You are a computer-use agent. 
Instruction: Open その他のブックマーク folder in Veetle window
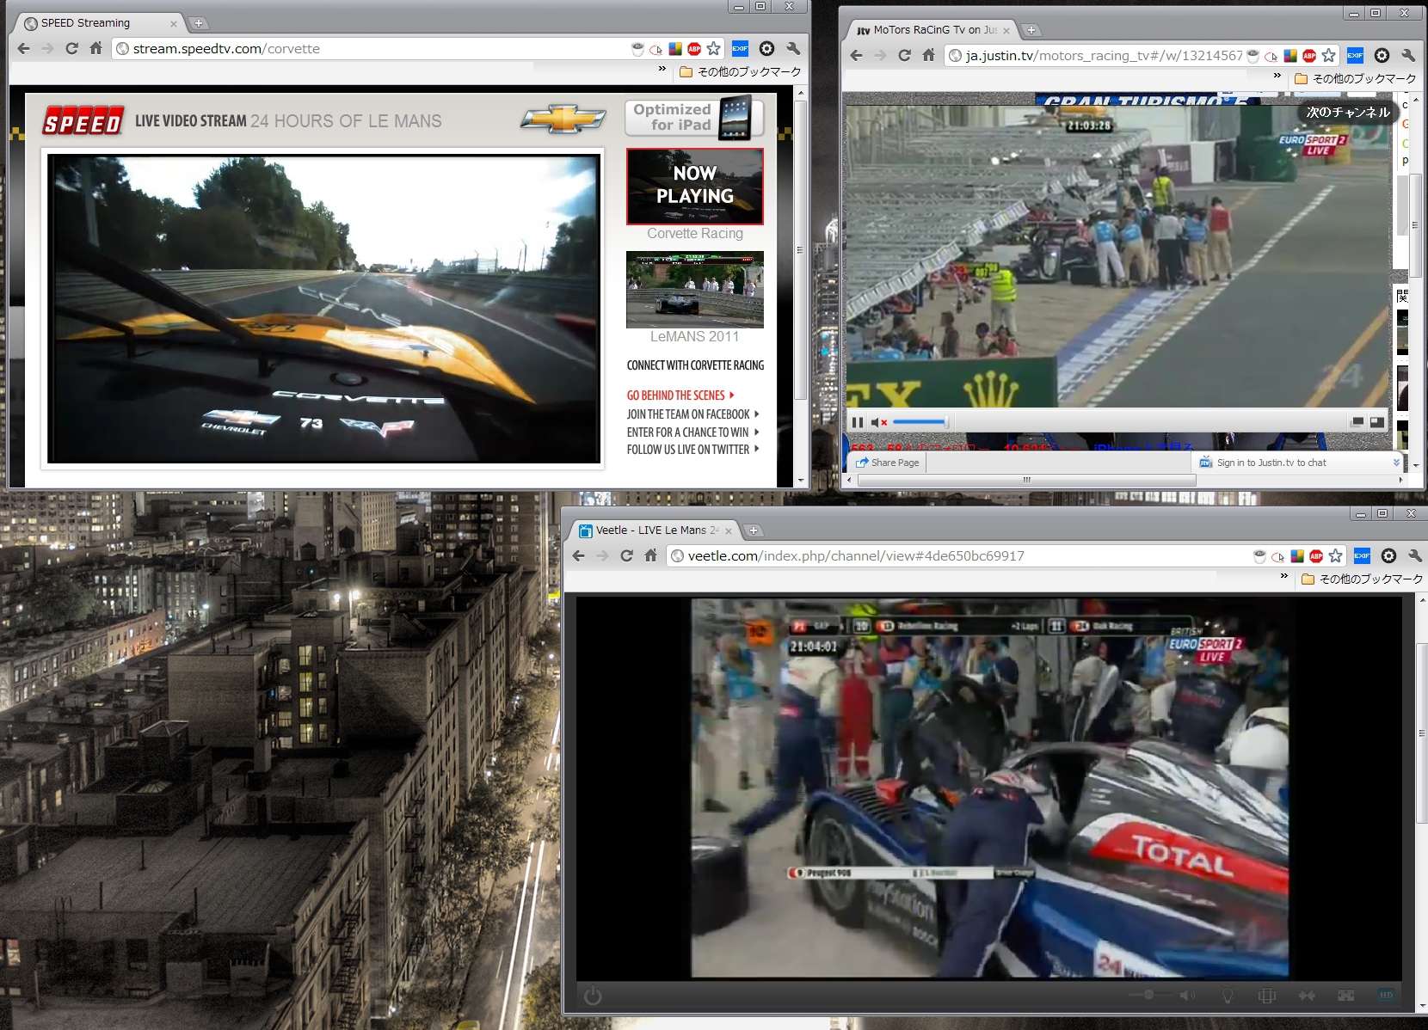click(x=1363, y=579)
